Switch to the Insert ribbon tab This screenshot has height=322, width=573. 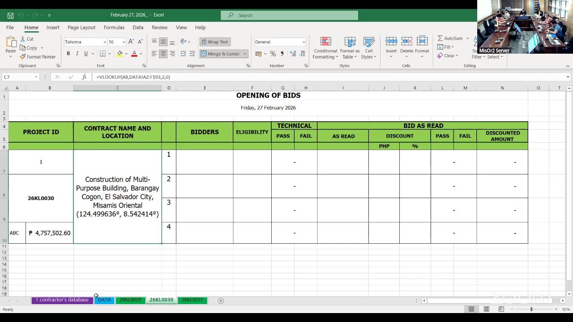pos(53,27)
